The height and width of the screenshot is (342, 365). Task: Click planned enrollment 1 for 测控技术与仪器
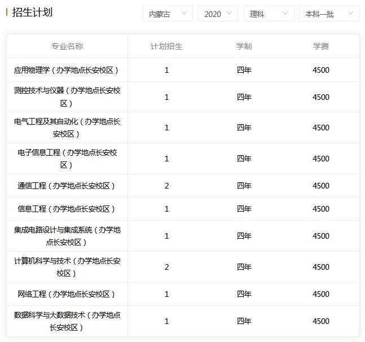166,97
